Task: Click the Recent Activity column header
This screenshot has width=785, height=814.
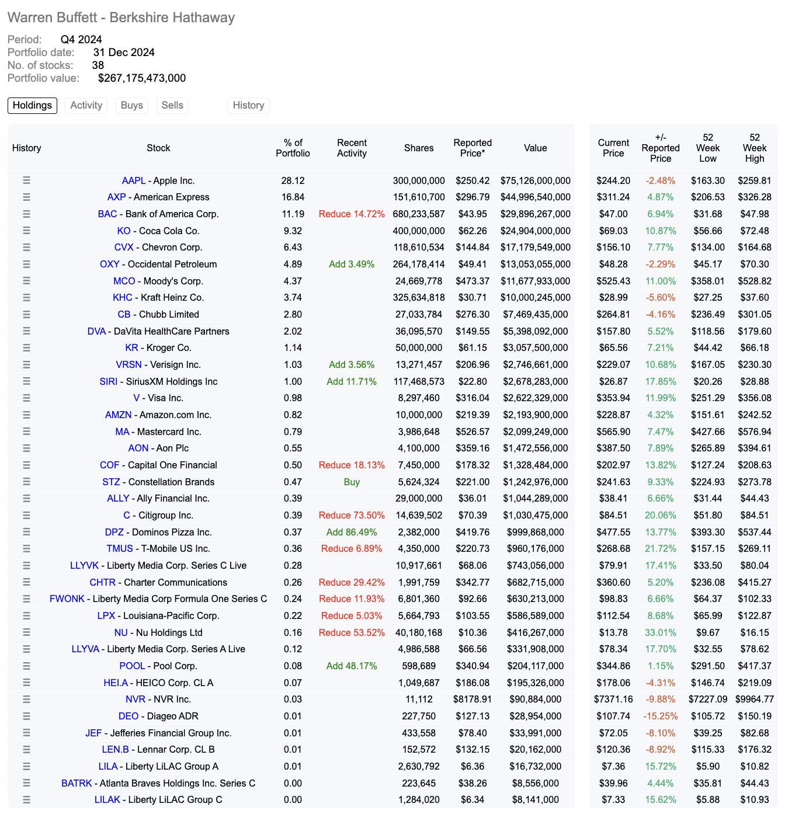Action: (x=352, y=148)
